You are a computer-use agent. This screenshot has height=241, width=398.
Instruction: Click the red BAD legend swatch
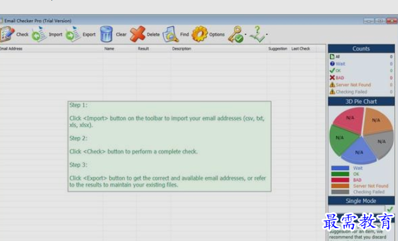tap(340, 180)
